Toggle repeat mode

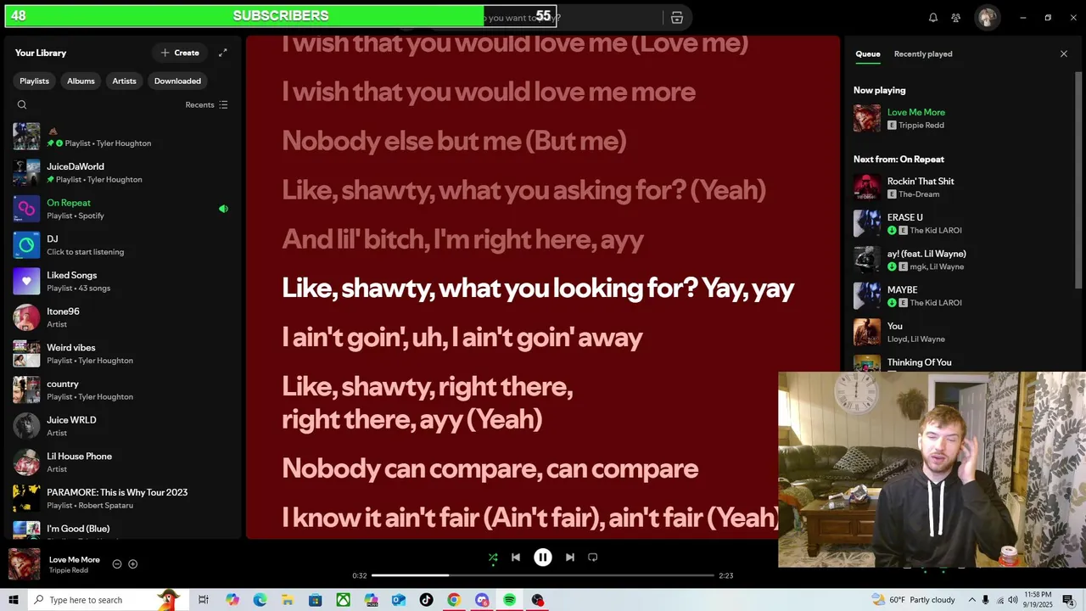pos(593,558)
